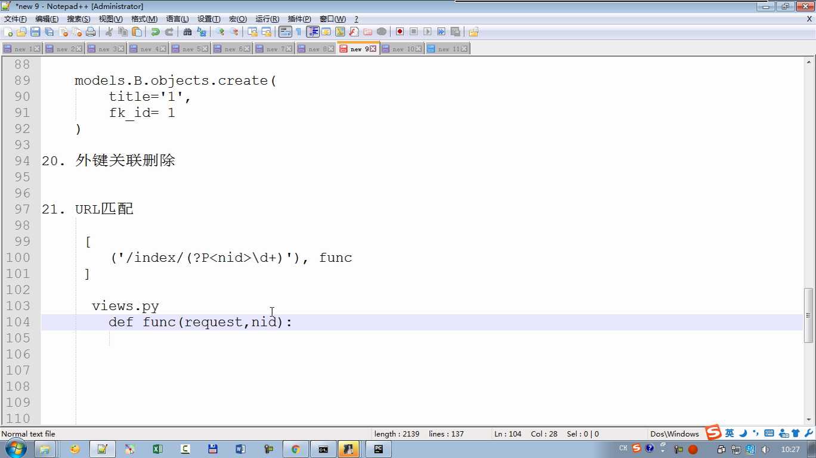
Task: Open the Windows Start menu
Action: [15, 449]
